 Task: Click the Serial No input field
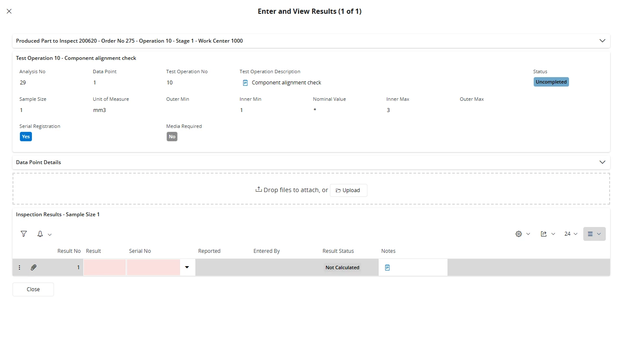153,267
